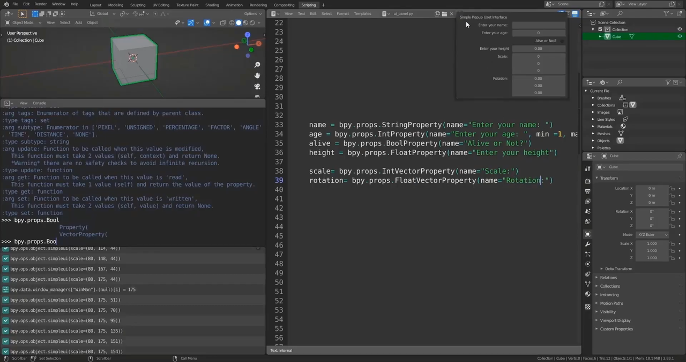Image resolution: width=686 pixels, height=362 pixels.
Task: Toggle the Alive or Not checkbox
Action: coord(561,41)
